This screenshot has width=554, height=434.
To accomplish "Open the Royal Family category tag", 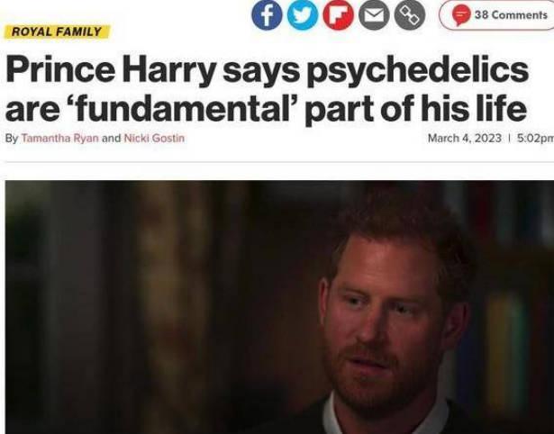I will (x=57, y=32).
